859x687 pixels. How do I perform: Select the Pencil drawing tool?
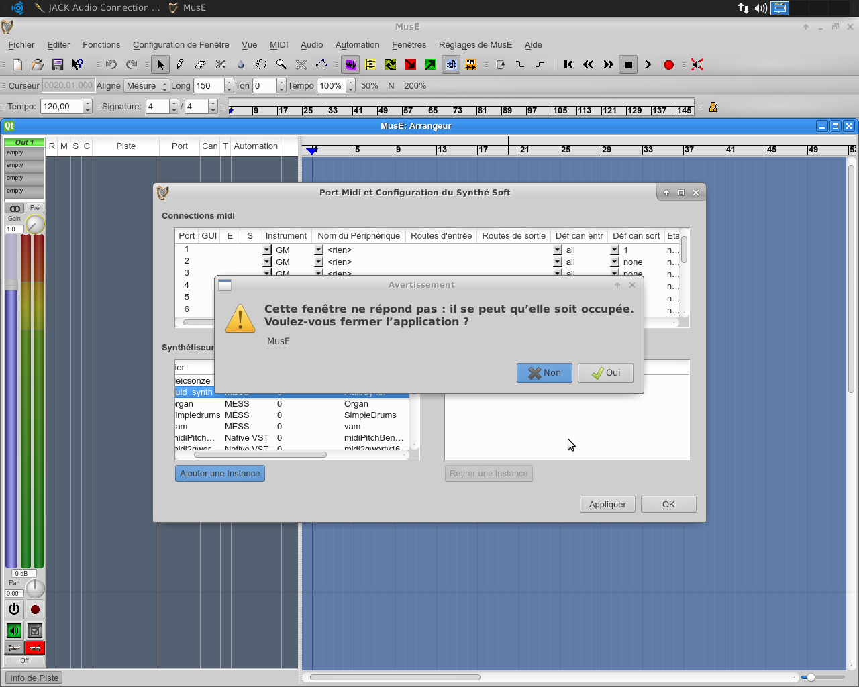pos(180,64)
